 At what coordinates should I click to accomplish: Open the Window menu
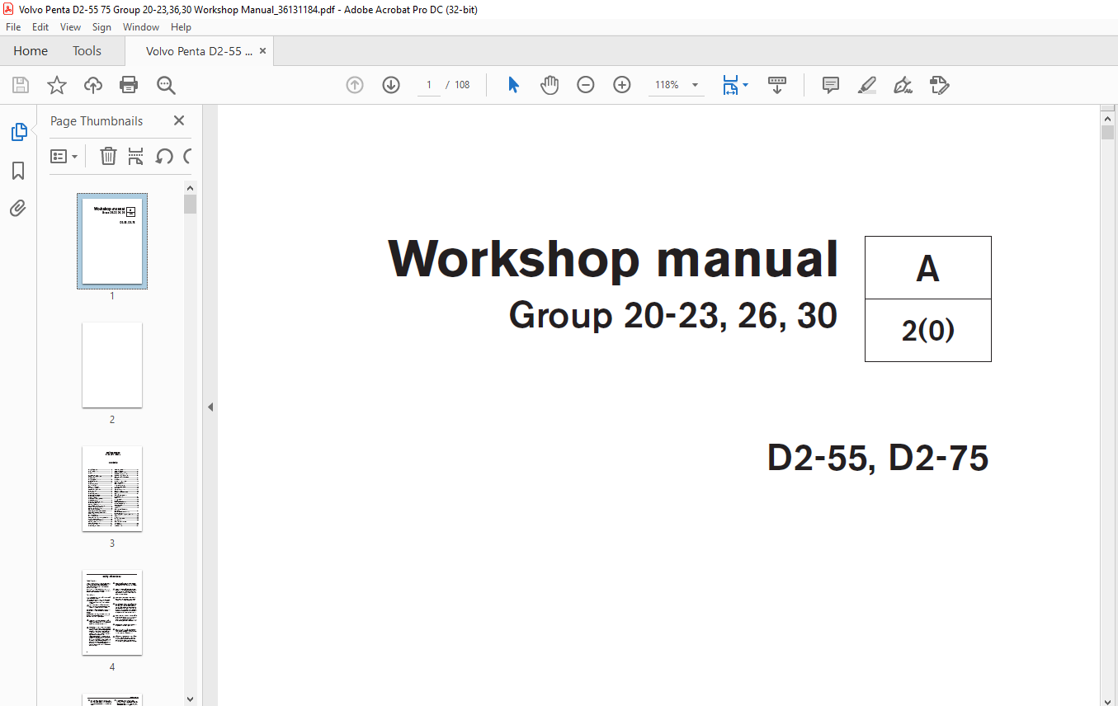(x=141, y=27)
